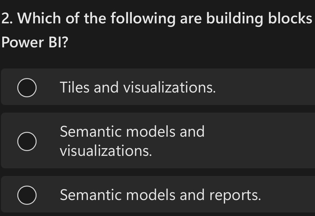Viewport: 315px width, 216px height.
Task: Click the "Tiles and visualizations." answer text
Action: click(x=138, y=87)
